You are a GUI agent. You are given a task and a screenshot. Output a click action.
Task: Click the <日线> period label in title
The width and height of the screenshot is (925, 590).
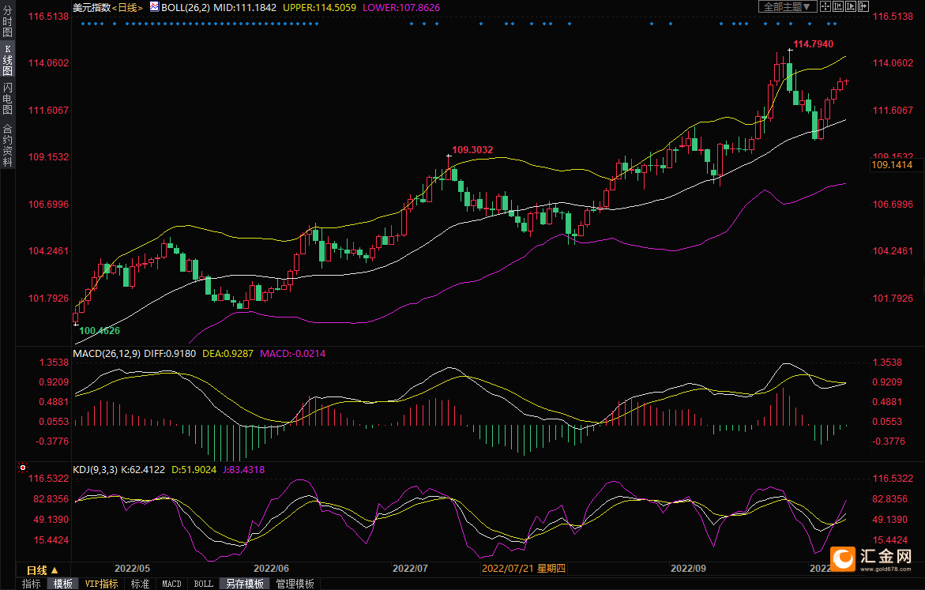127,8
